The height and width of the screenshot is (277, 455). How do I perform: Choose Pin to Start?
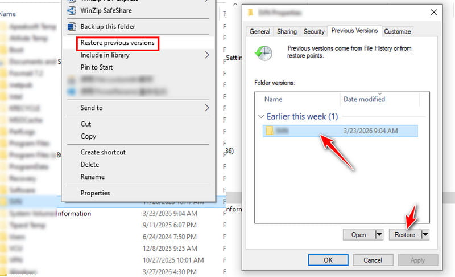[x=97, y=67]
